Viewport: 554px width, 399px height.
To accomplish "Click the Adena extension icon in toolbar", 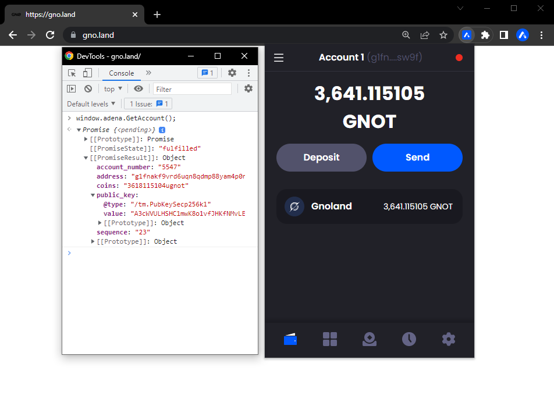I will click(467, 35).
